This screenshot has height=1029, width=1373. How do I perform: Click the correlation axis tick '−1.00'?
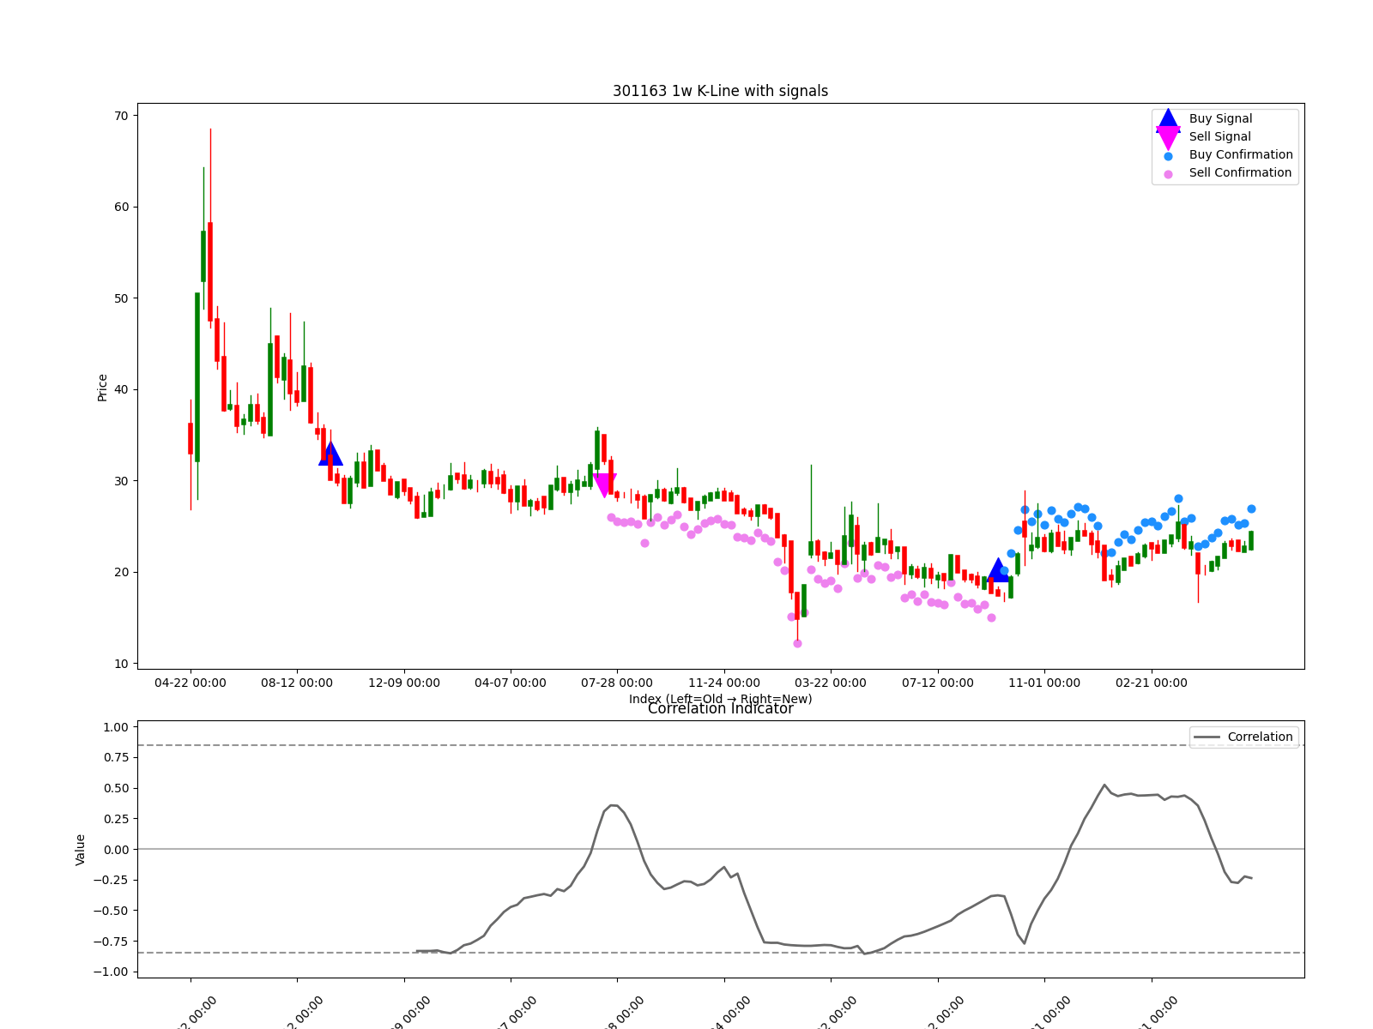tap(110, 972)
